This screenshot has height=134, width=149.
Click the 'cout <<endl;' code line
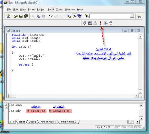(29, 58)
